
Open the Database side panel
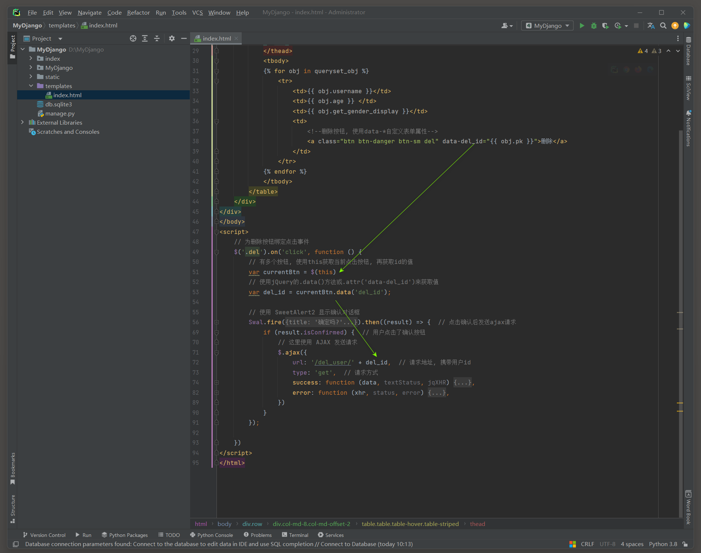pos(688,51)
